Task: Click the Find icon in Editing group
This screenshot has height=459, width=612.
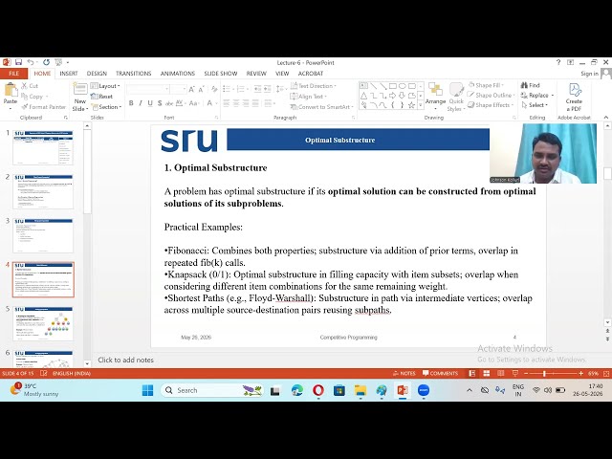Action: click(x=530, y=85)
